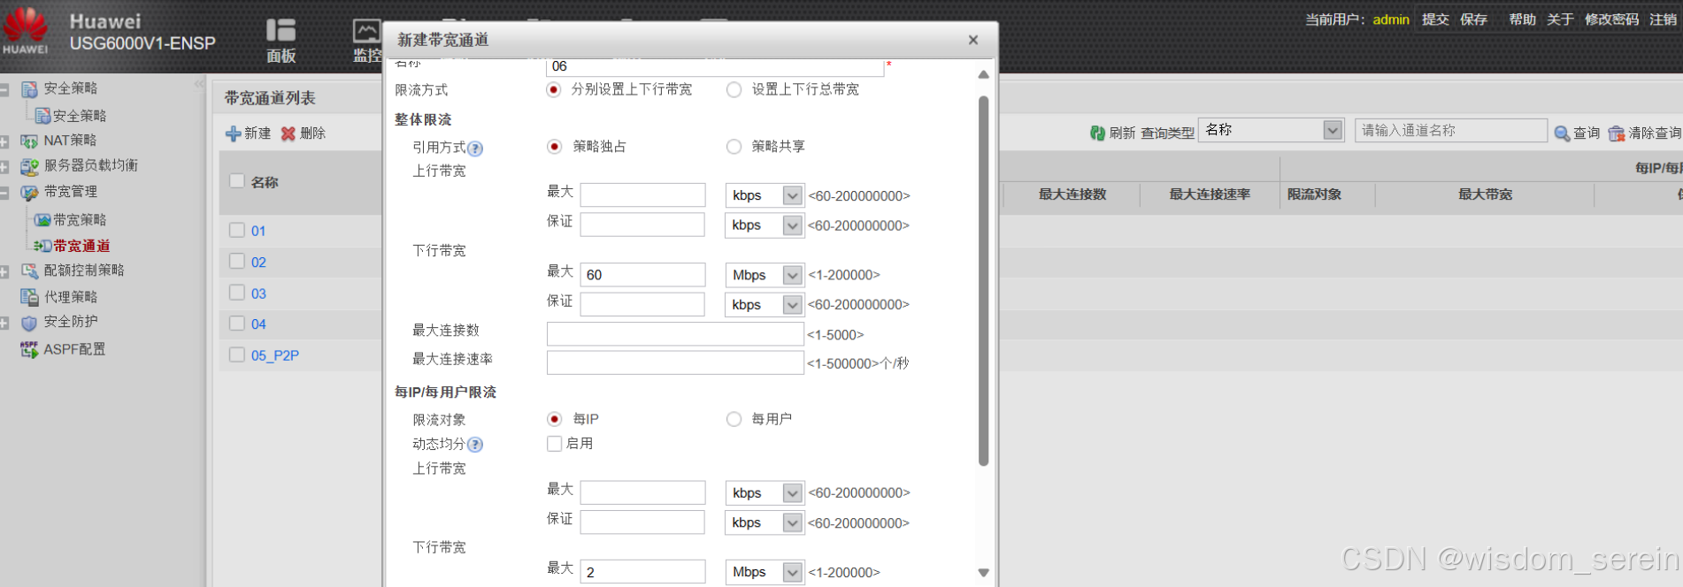This screenshot has width=1683, height=587.
Task: Open Mbps unit dropdown for 整体限流 下行 最大
Action: pyautogui.click(x=792, y=275)
